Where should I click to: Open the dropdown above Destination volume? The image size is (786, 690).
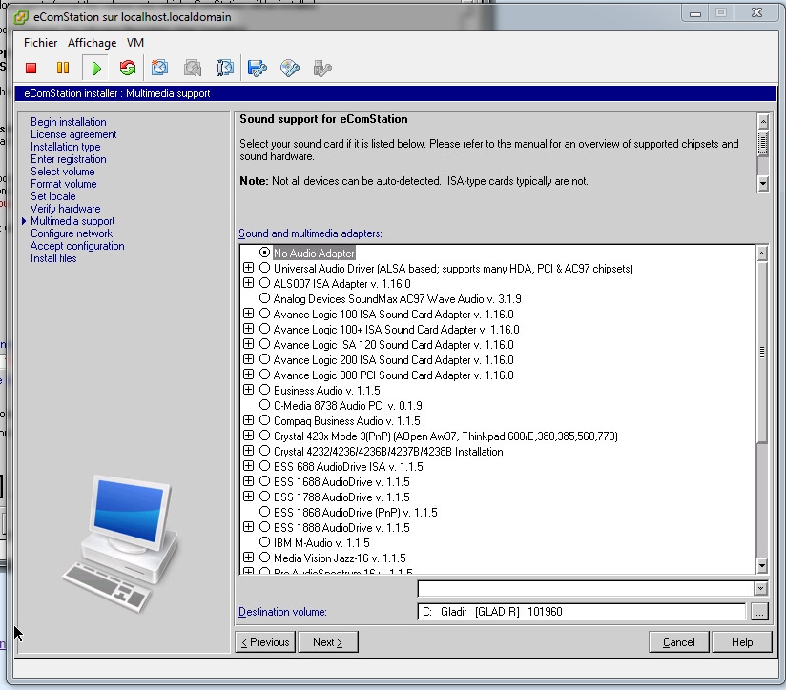coord(760,589)
